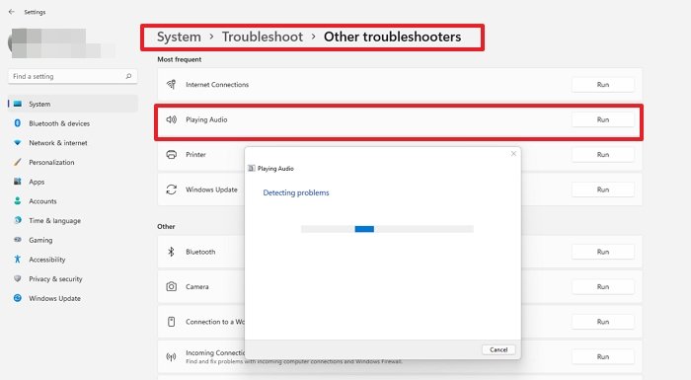
Task: Click the Personalization paintbrush icon
Action: coord(18,162)
